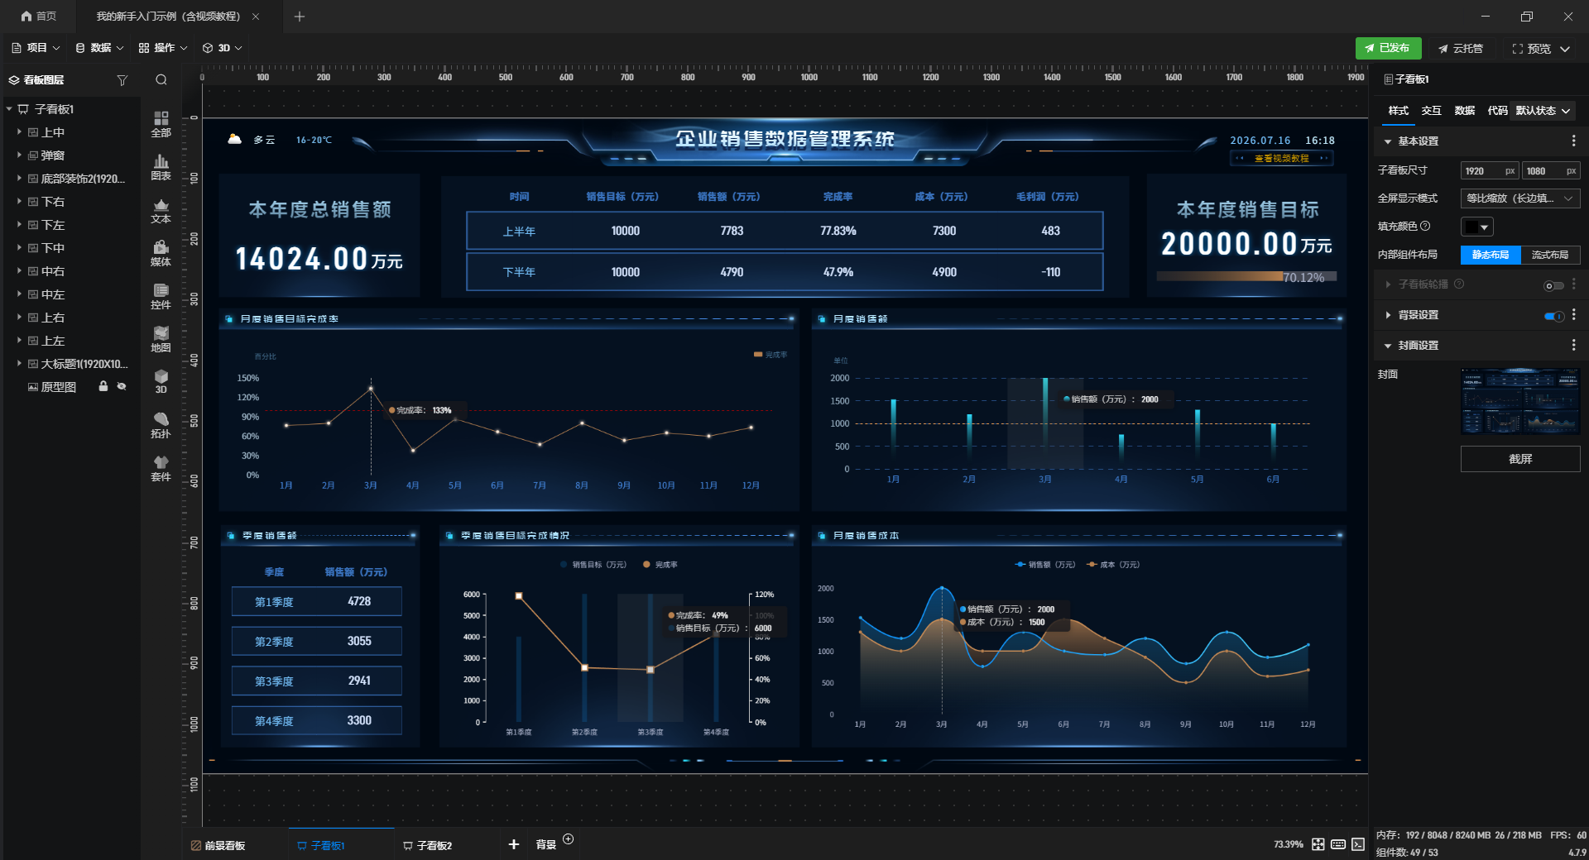Select the 媒体 media components icon
This screenshot has height=860, width=1589.
tap(161, 253)
